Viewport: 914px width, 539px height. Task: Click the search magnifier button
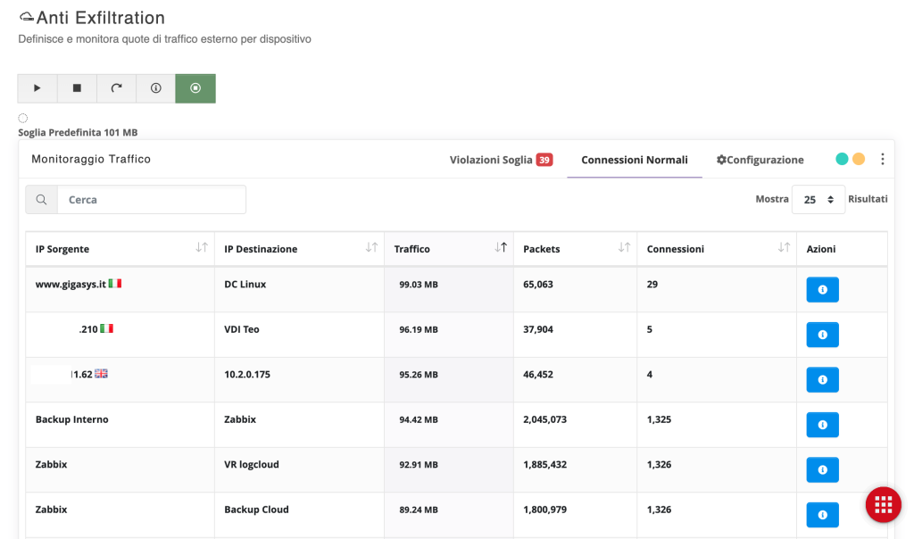point(41,200)
